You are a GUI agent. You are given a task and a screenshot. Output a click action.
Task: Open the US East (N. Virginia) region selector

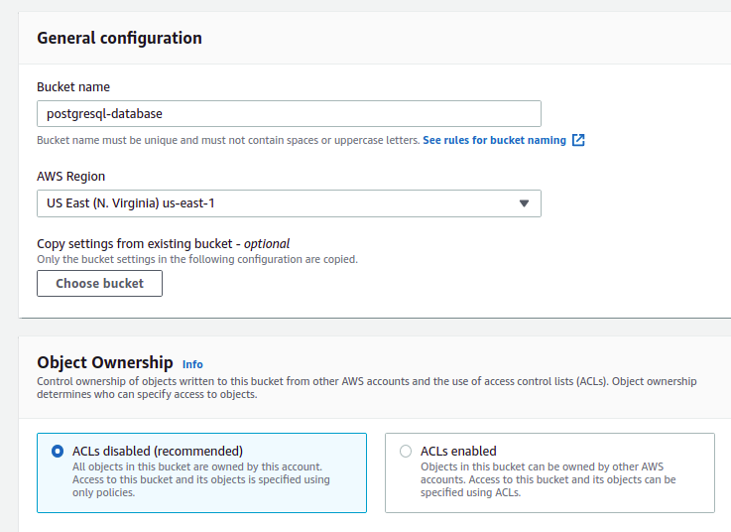(x=288, y=203)
